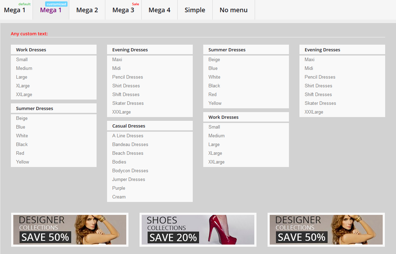Select the Mega 1 tab marked customized
The width and height of the screenshot is (396, 254).
tap(51, 10)
